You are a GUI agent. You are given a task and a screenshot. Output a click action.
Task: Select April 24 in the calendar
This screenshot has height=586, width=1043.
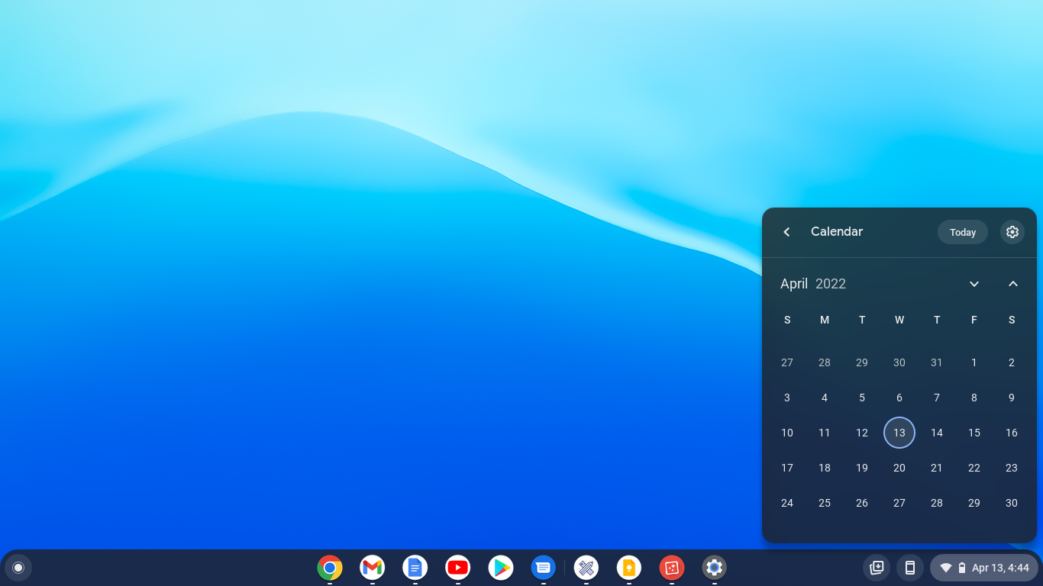(787, 503)
